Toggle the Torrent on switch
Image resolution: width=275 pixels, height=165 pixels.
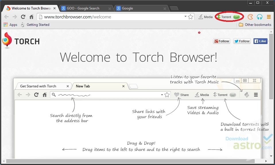237,17
